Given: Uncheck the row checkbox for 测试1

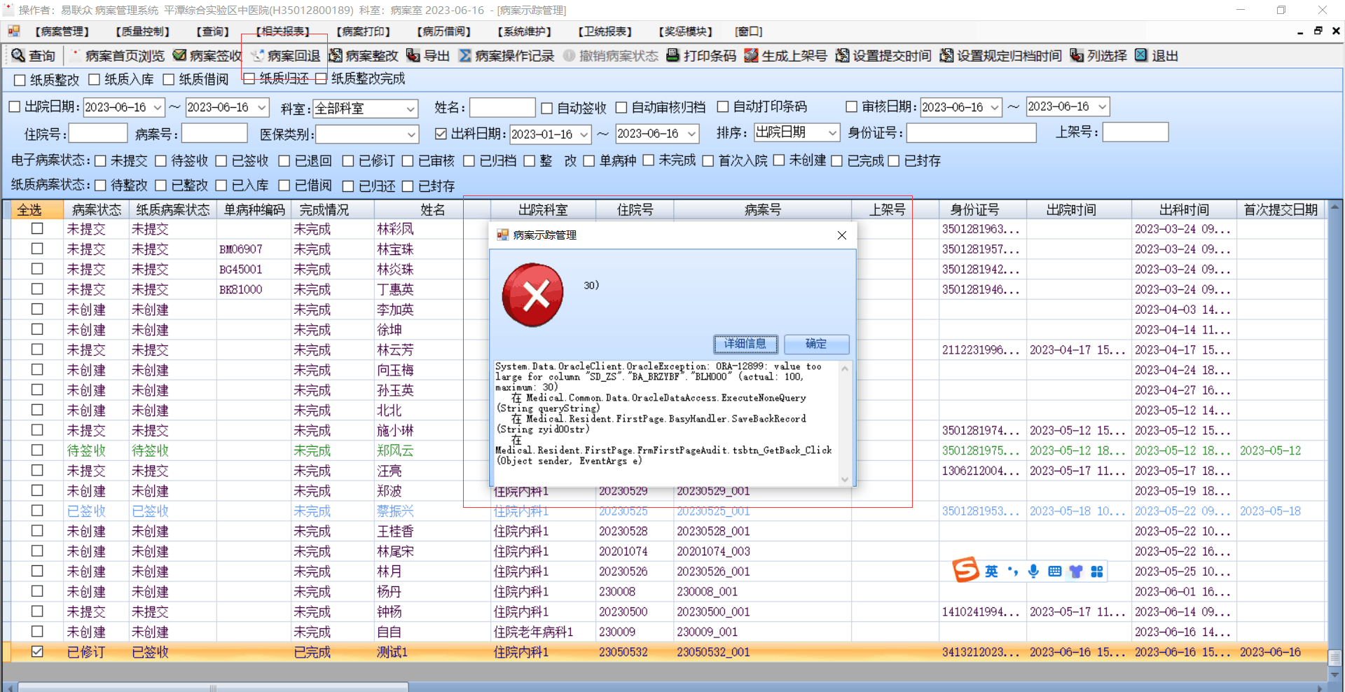Looking at the screenshot, I should pos(37,651).
